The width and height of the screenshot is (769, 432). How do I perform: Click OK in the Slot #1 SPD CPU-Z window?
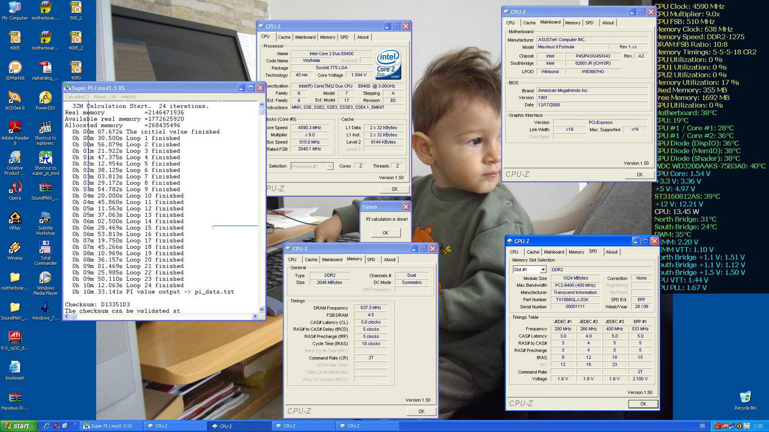pos(643,404)
